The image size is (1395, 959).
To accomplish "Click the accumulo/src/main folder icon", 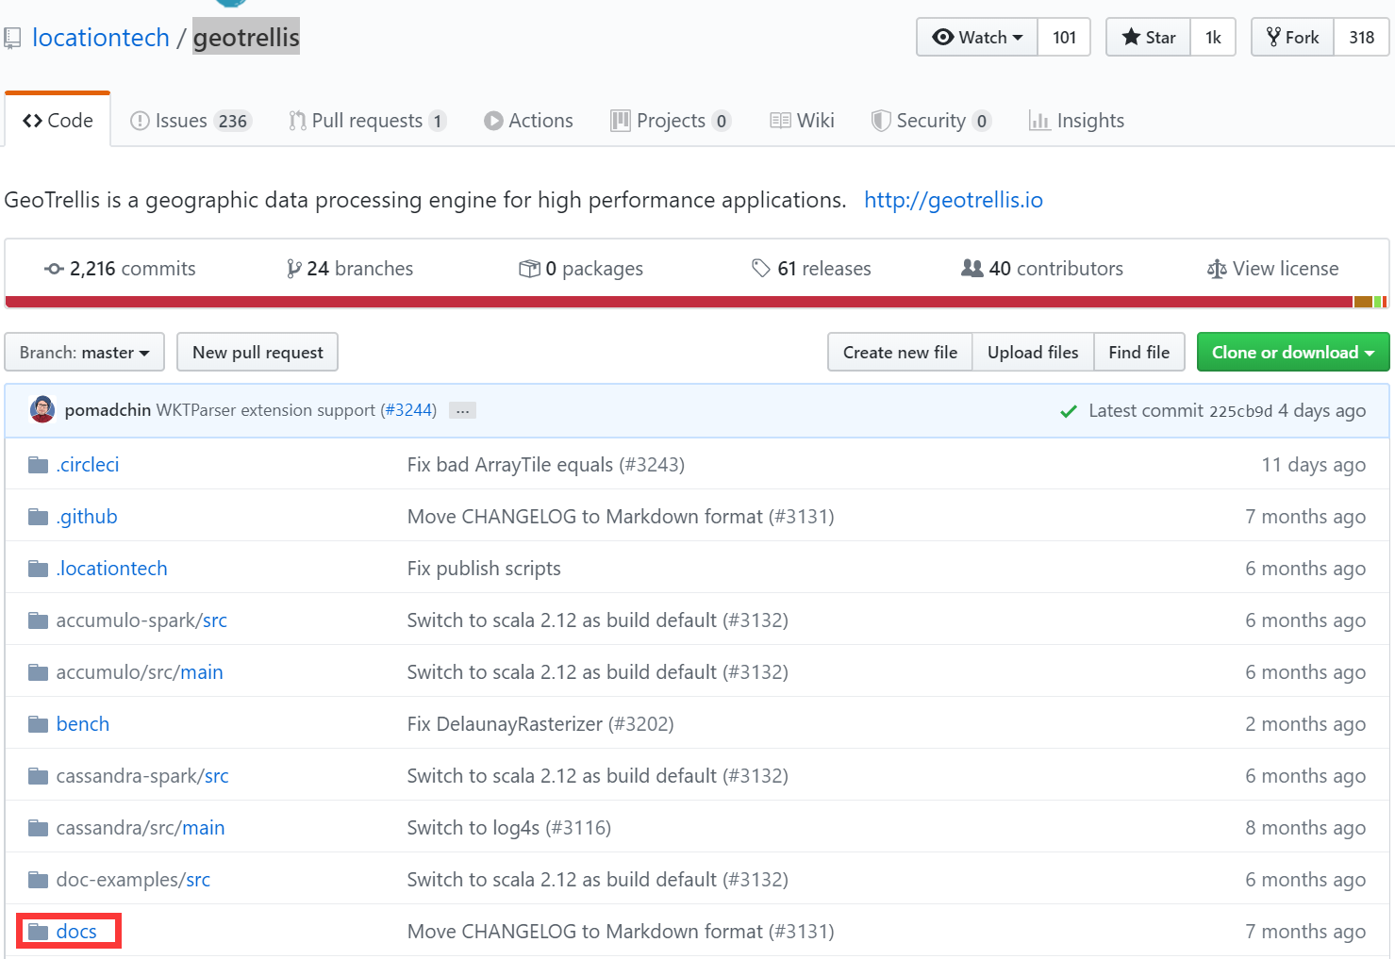I will (x=38, y=672).
